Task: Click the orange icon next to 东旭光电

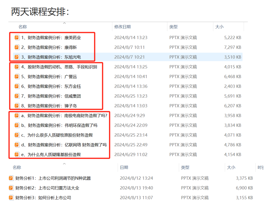Action: click(17, 57)
